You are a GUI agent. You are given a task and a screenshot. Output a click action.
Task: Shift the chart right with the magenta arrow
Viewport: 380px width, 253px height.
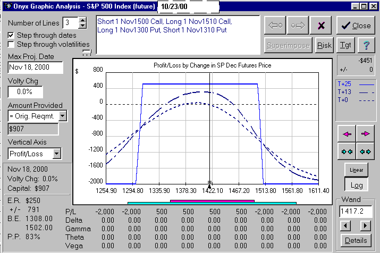point(366,134)
